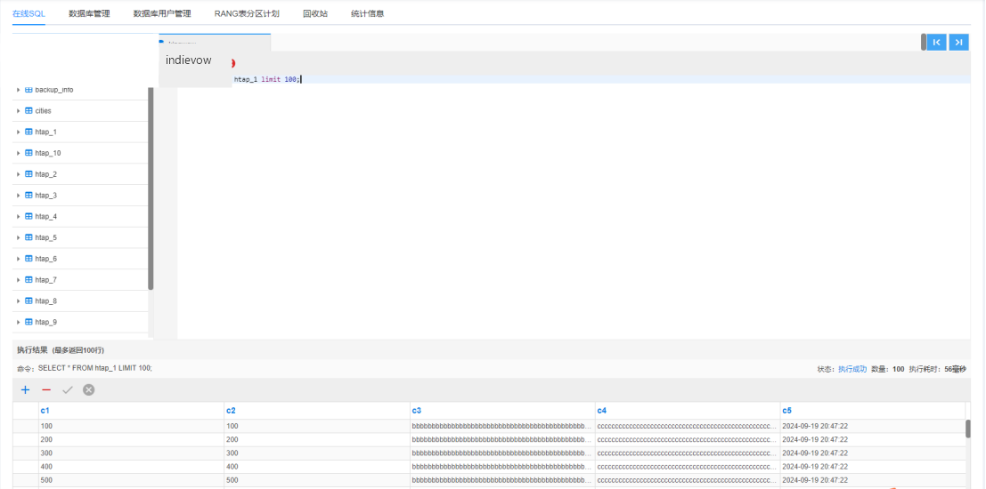This screenshot has height=489, width=986.
Task: Select the htap_9 table name
Action: click(46, 322)
